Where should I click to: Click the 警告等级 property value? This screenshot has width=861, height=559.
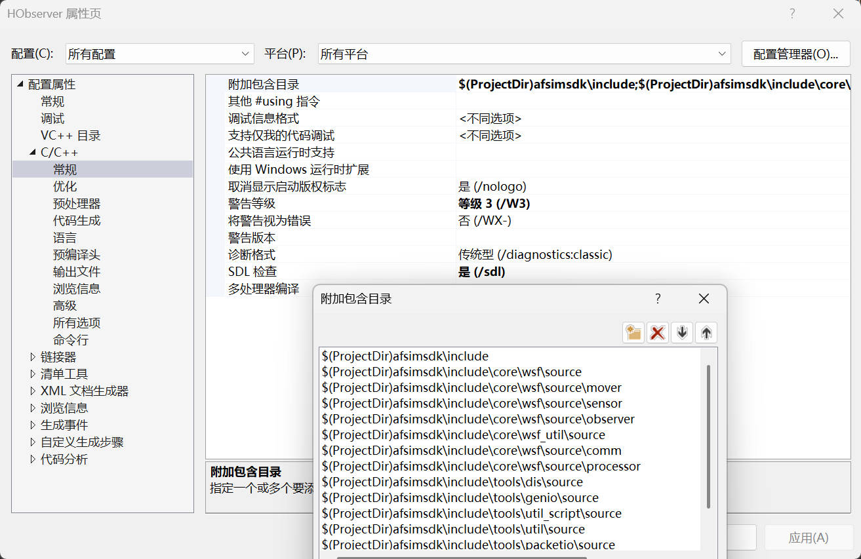pos(494,204)
